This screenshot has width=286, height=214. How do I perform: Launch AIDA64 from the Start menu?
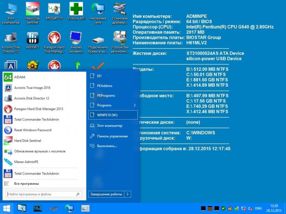44,77
